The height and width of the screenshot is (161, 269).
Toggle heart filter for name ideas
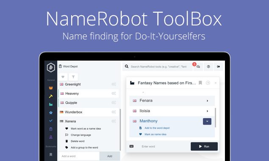[63, 77]
